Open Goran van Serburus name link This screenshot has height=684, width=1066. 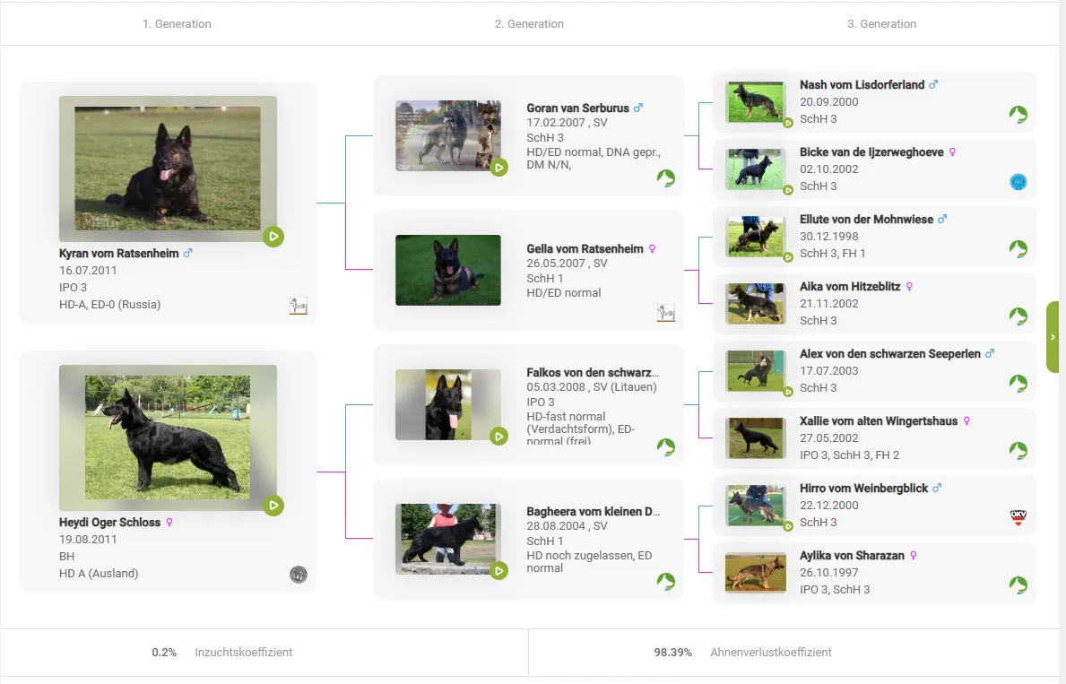pyautogui.click(x=577, y=108)
